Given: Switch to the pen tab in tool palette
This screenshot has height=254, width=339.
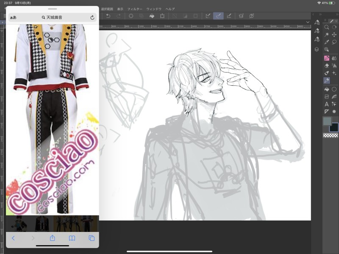Looking at the screenshot, I should click(x=331, y=21).
